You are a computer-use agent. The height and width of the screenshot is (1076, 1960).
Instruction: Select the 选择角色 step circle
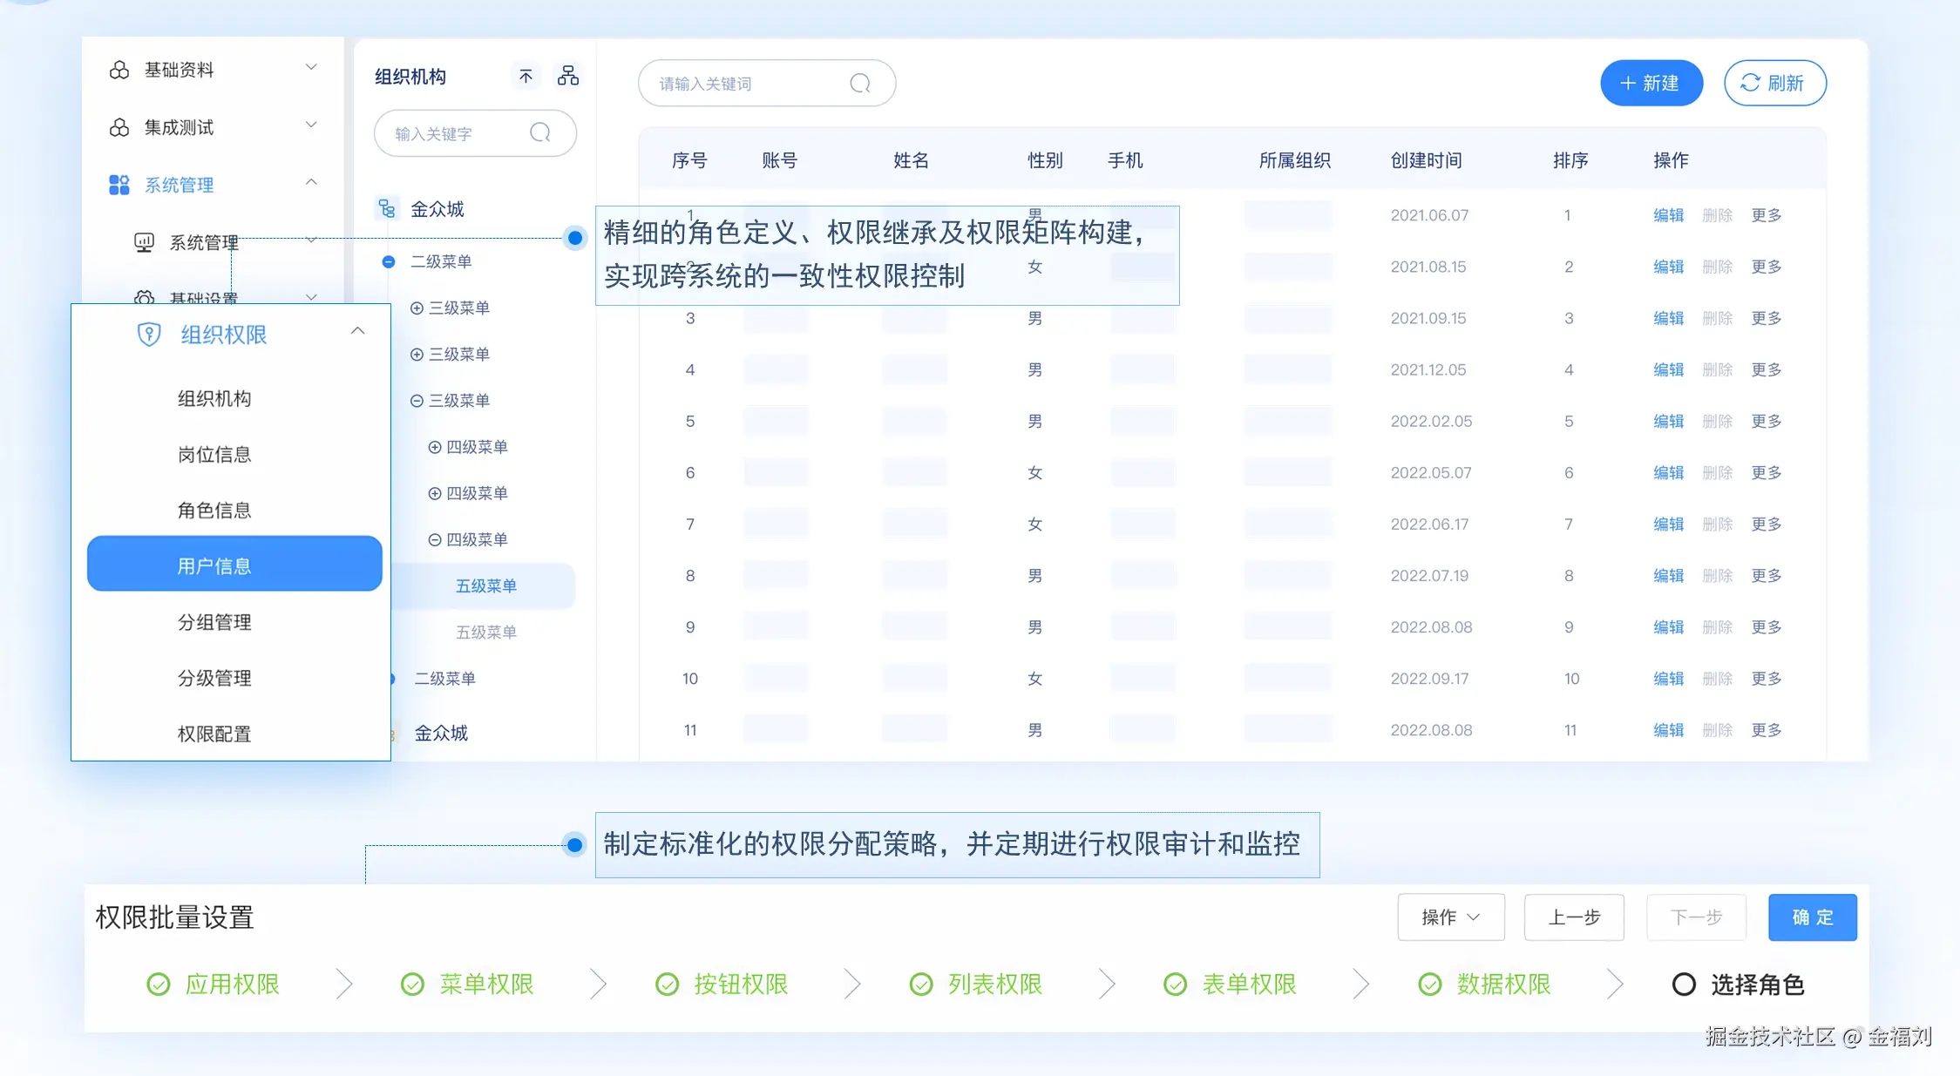tap(1683, 985)
